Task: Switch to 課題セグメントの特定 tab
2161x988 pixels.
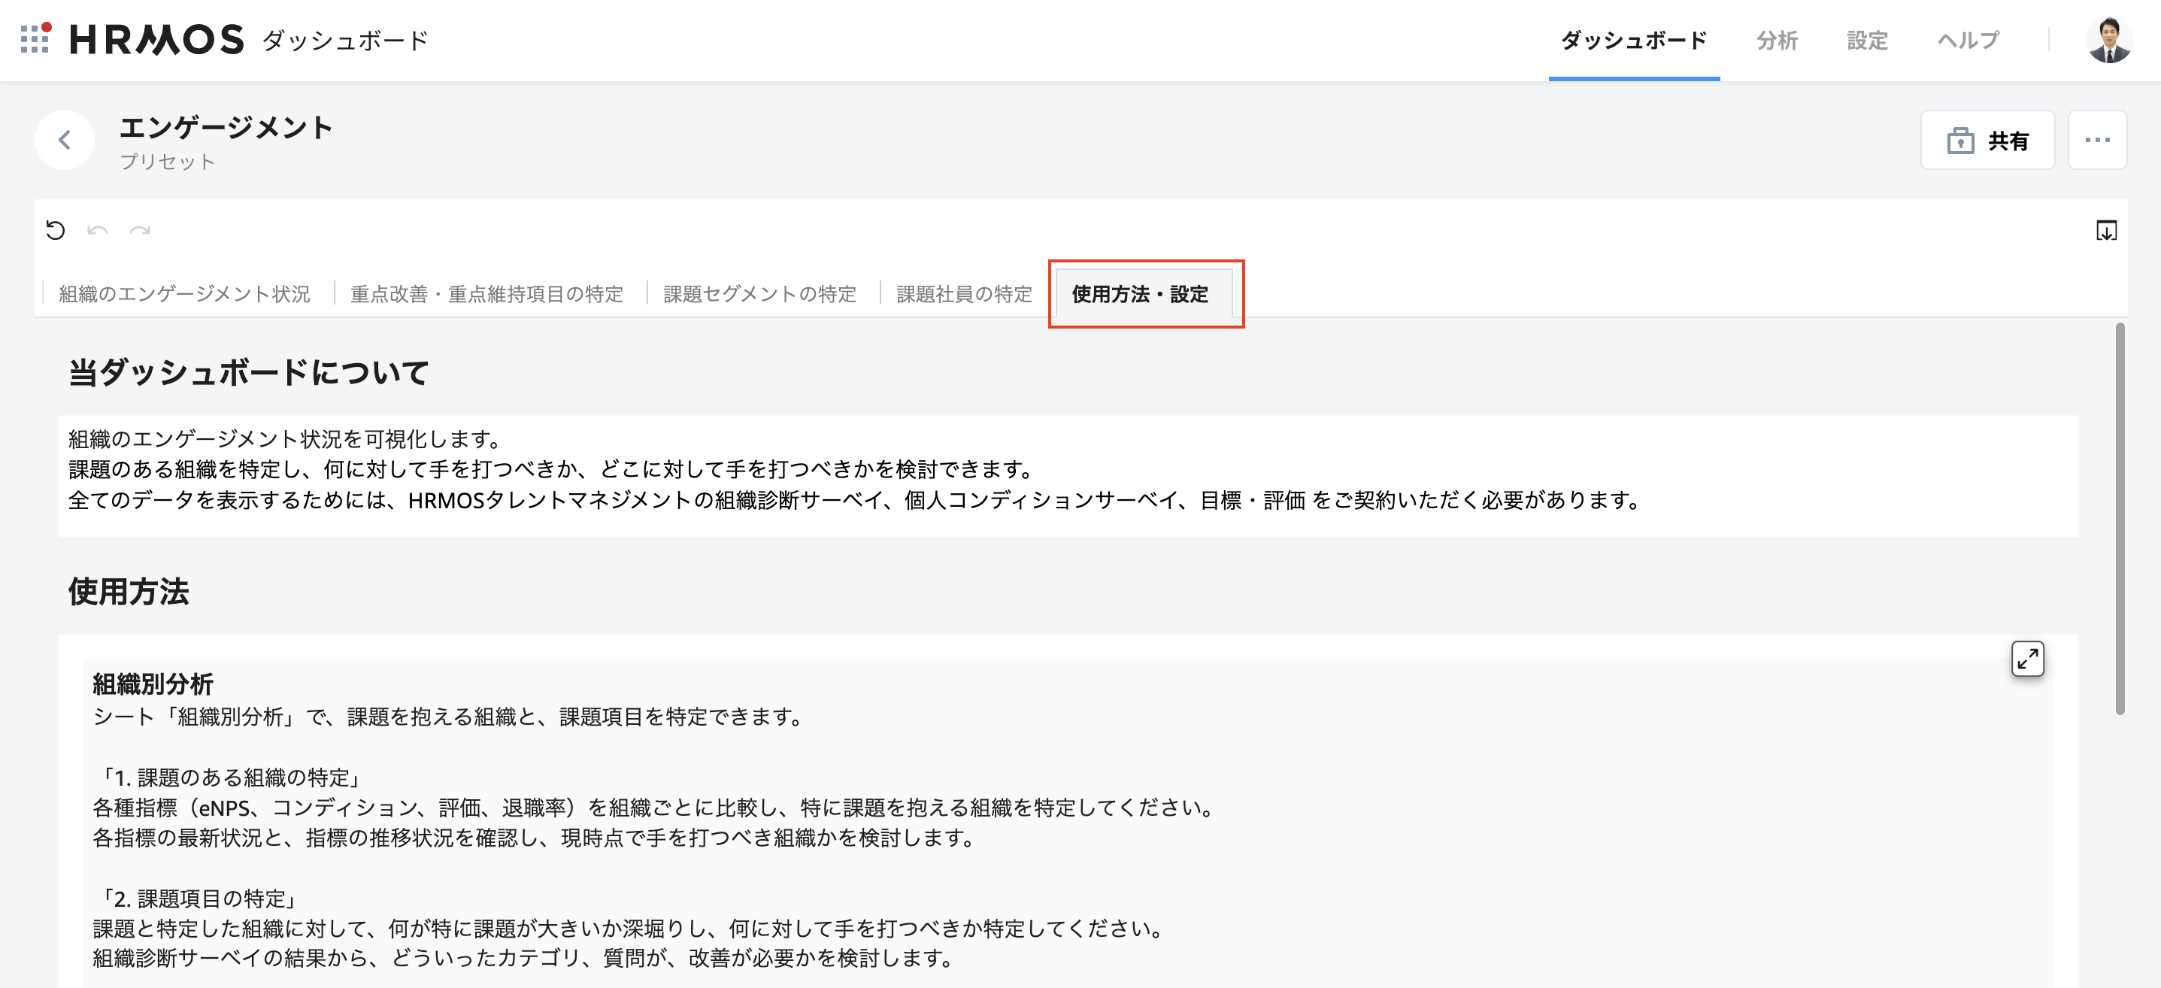Action: pyautogui.click(x=759, y=295)
